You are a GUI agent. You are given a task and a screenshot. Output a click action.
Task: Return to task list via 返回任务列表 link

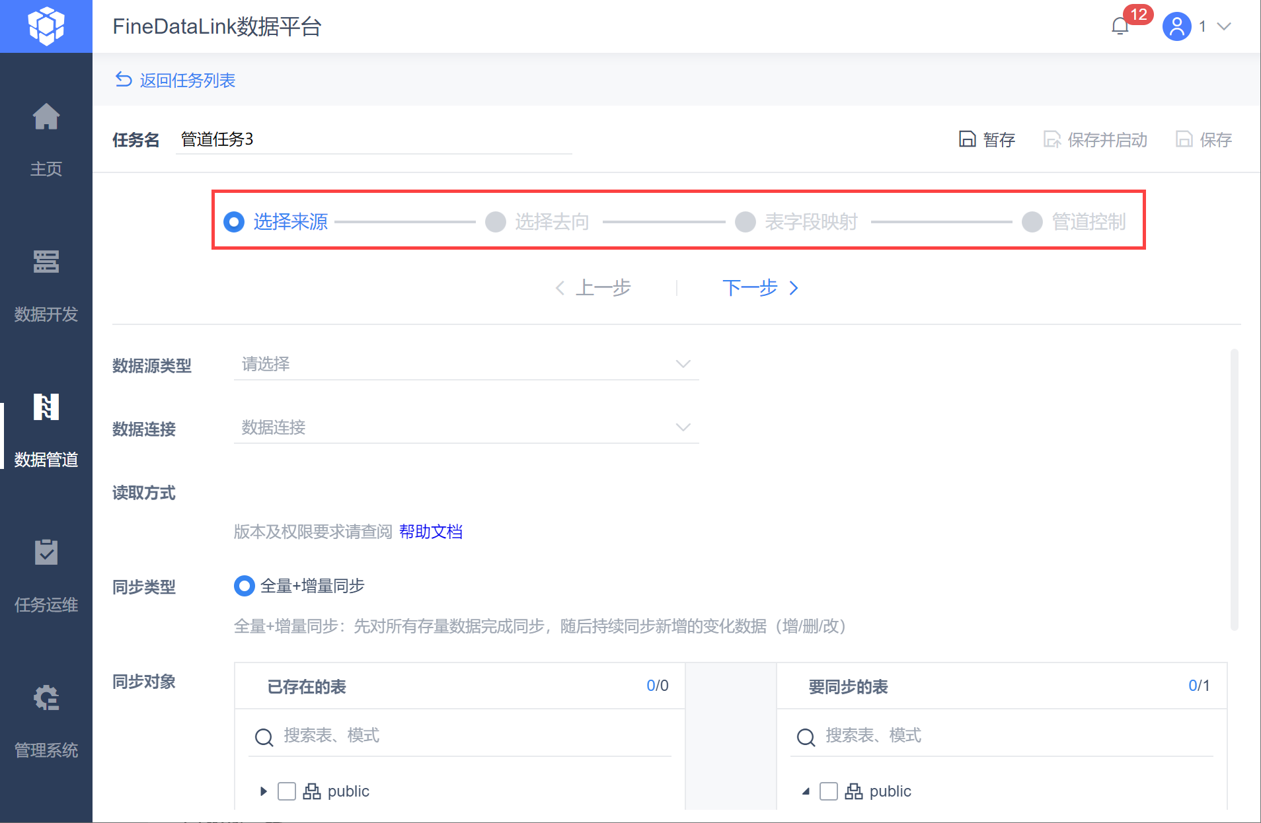tap(188, 81)
